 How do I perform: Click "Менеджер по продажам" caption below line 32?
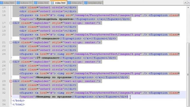pyautogui.click(x=54, y=97)
